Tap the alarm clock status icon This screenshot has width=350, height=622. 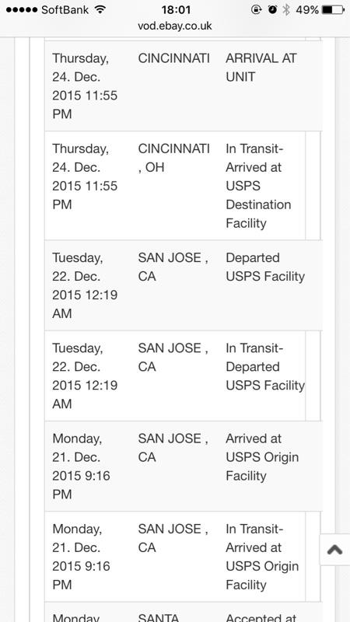pyautogui.click(x=273, y=9)
